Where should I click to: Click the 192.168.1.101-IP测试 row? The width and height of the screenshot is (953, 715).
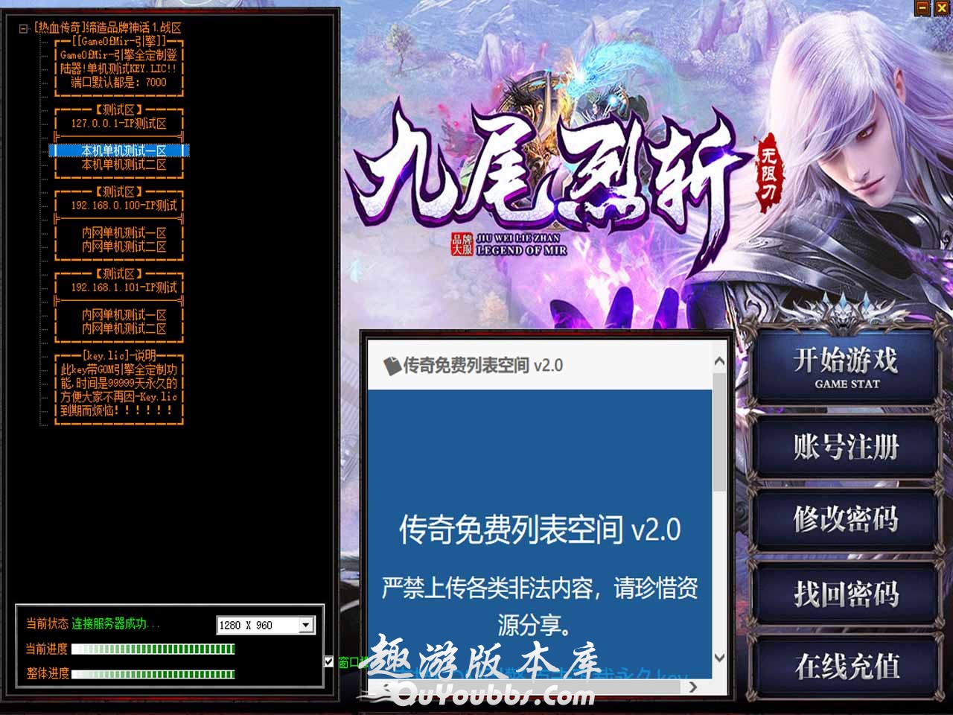119,287
